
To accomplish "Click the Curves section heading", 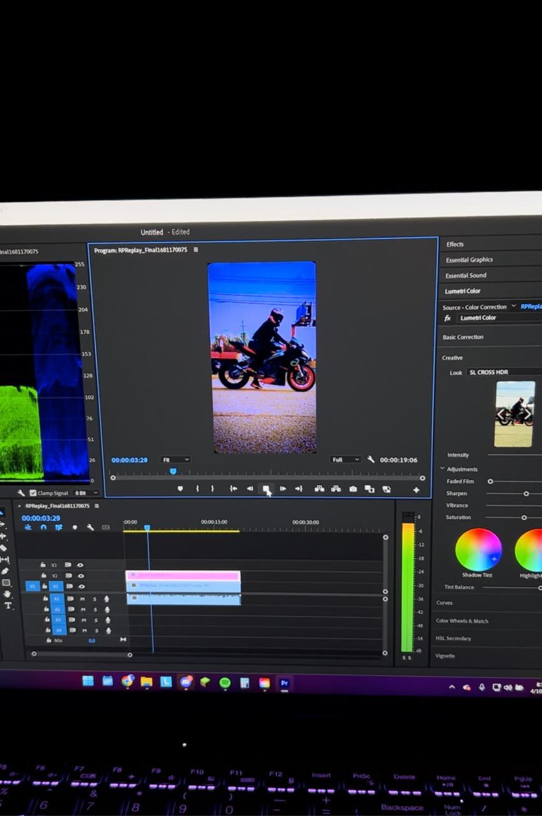I will pos(444,603).
